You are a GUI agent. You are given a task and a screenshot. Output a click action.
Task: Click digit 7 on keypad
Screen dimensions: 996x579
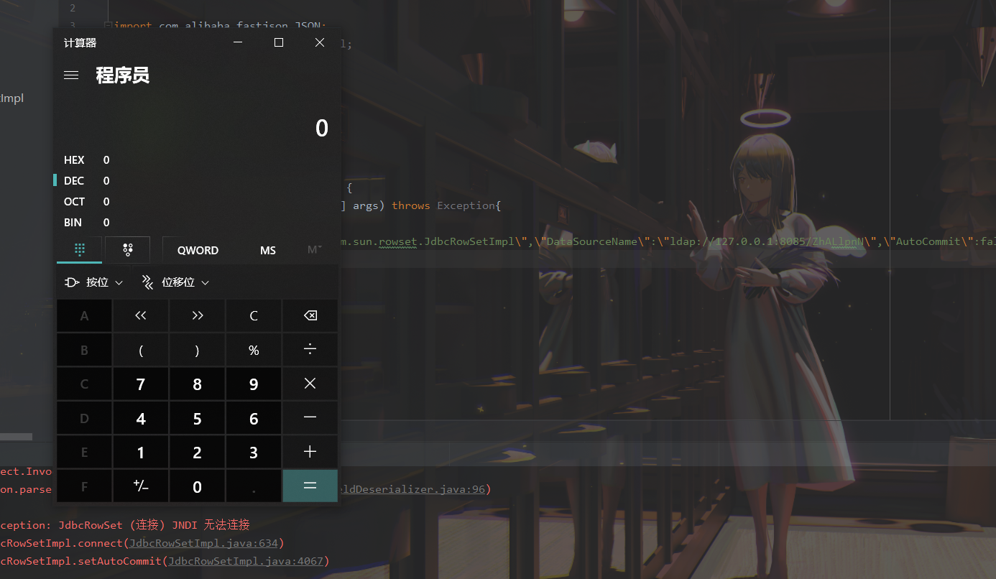[x=141, y=384]
